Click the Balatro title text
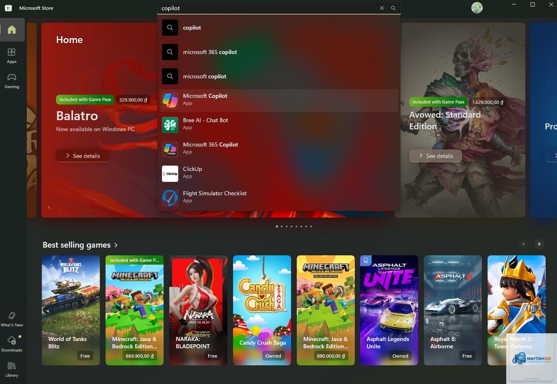Screen dimensions: 557x384 77,116
